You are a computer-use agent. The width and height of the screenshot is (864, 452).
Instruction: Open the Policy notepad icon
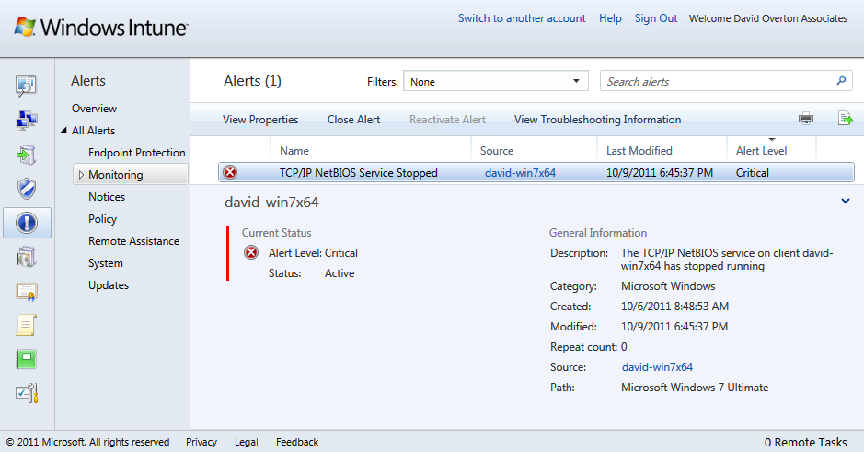[x=26, y=325]
